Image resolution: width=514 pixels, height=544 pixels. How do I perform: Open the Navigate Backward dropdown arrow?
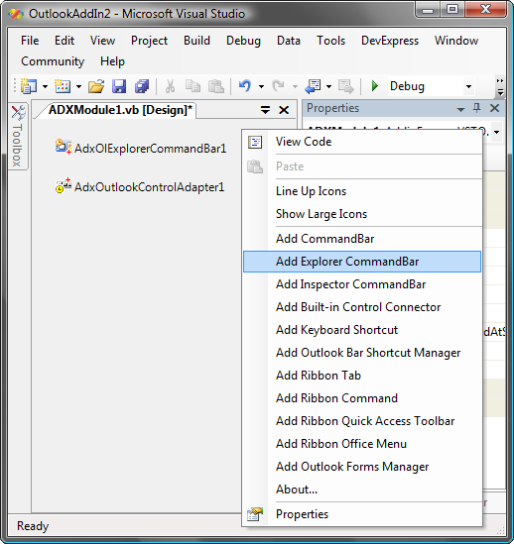tap(328, 86)
